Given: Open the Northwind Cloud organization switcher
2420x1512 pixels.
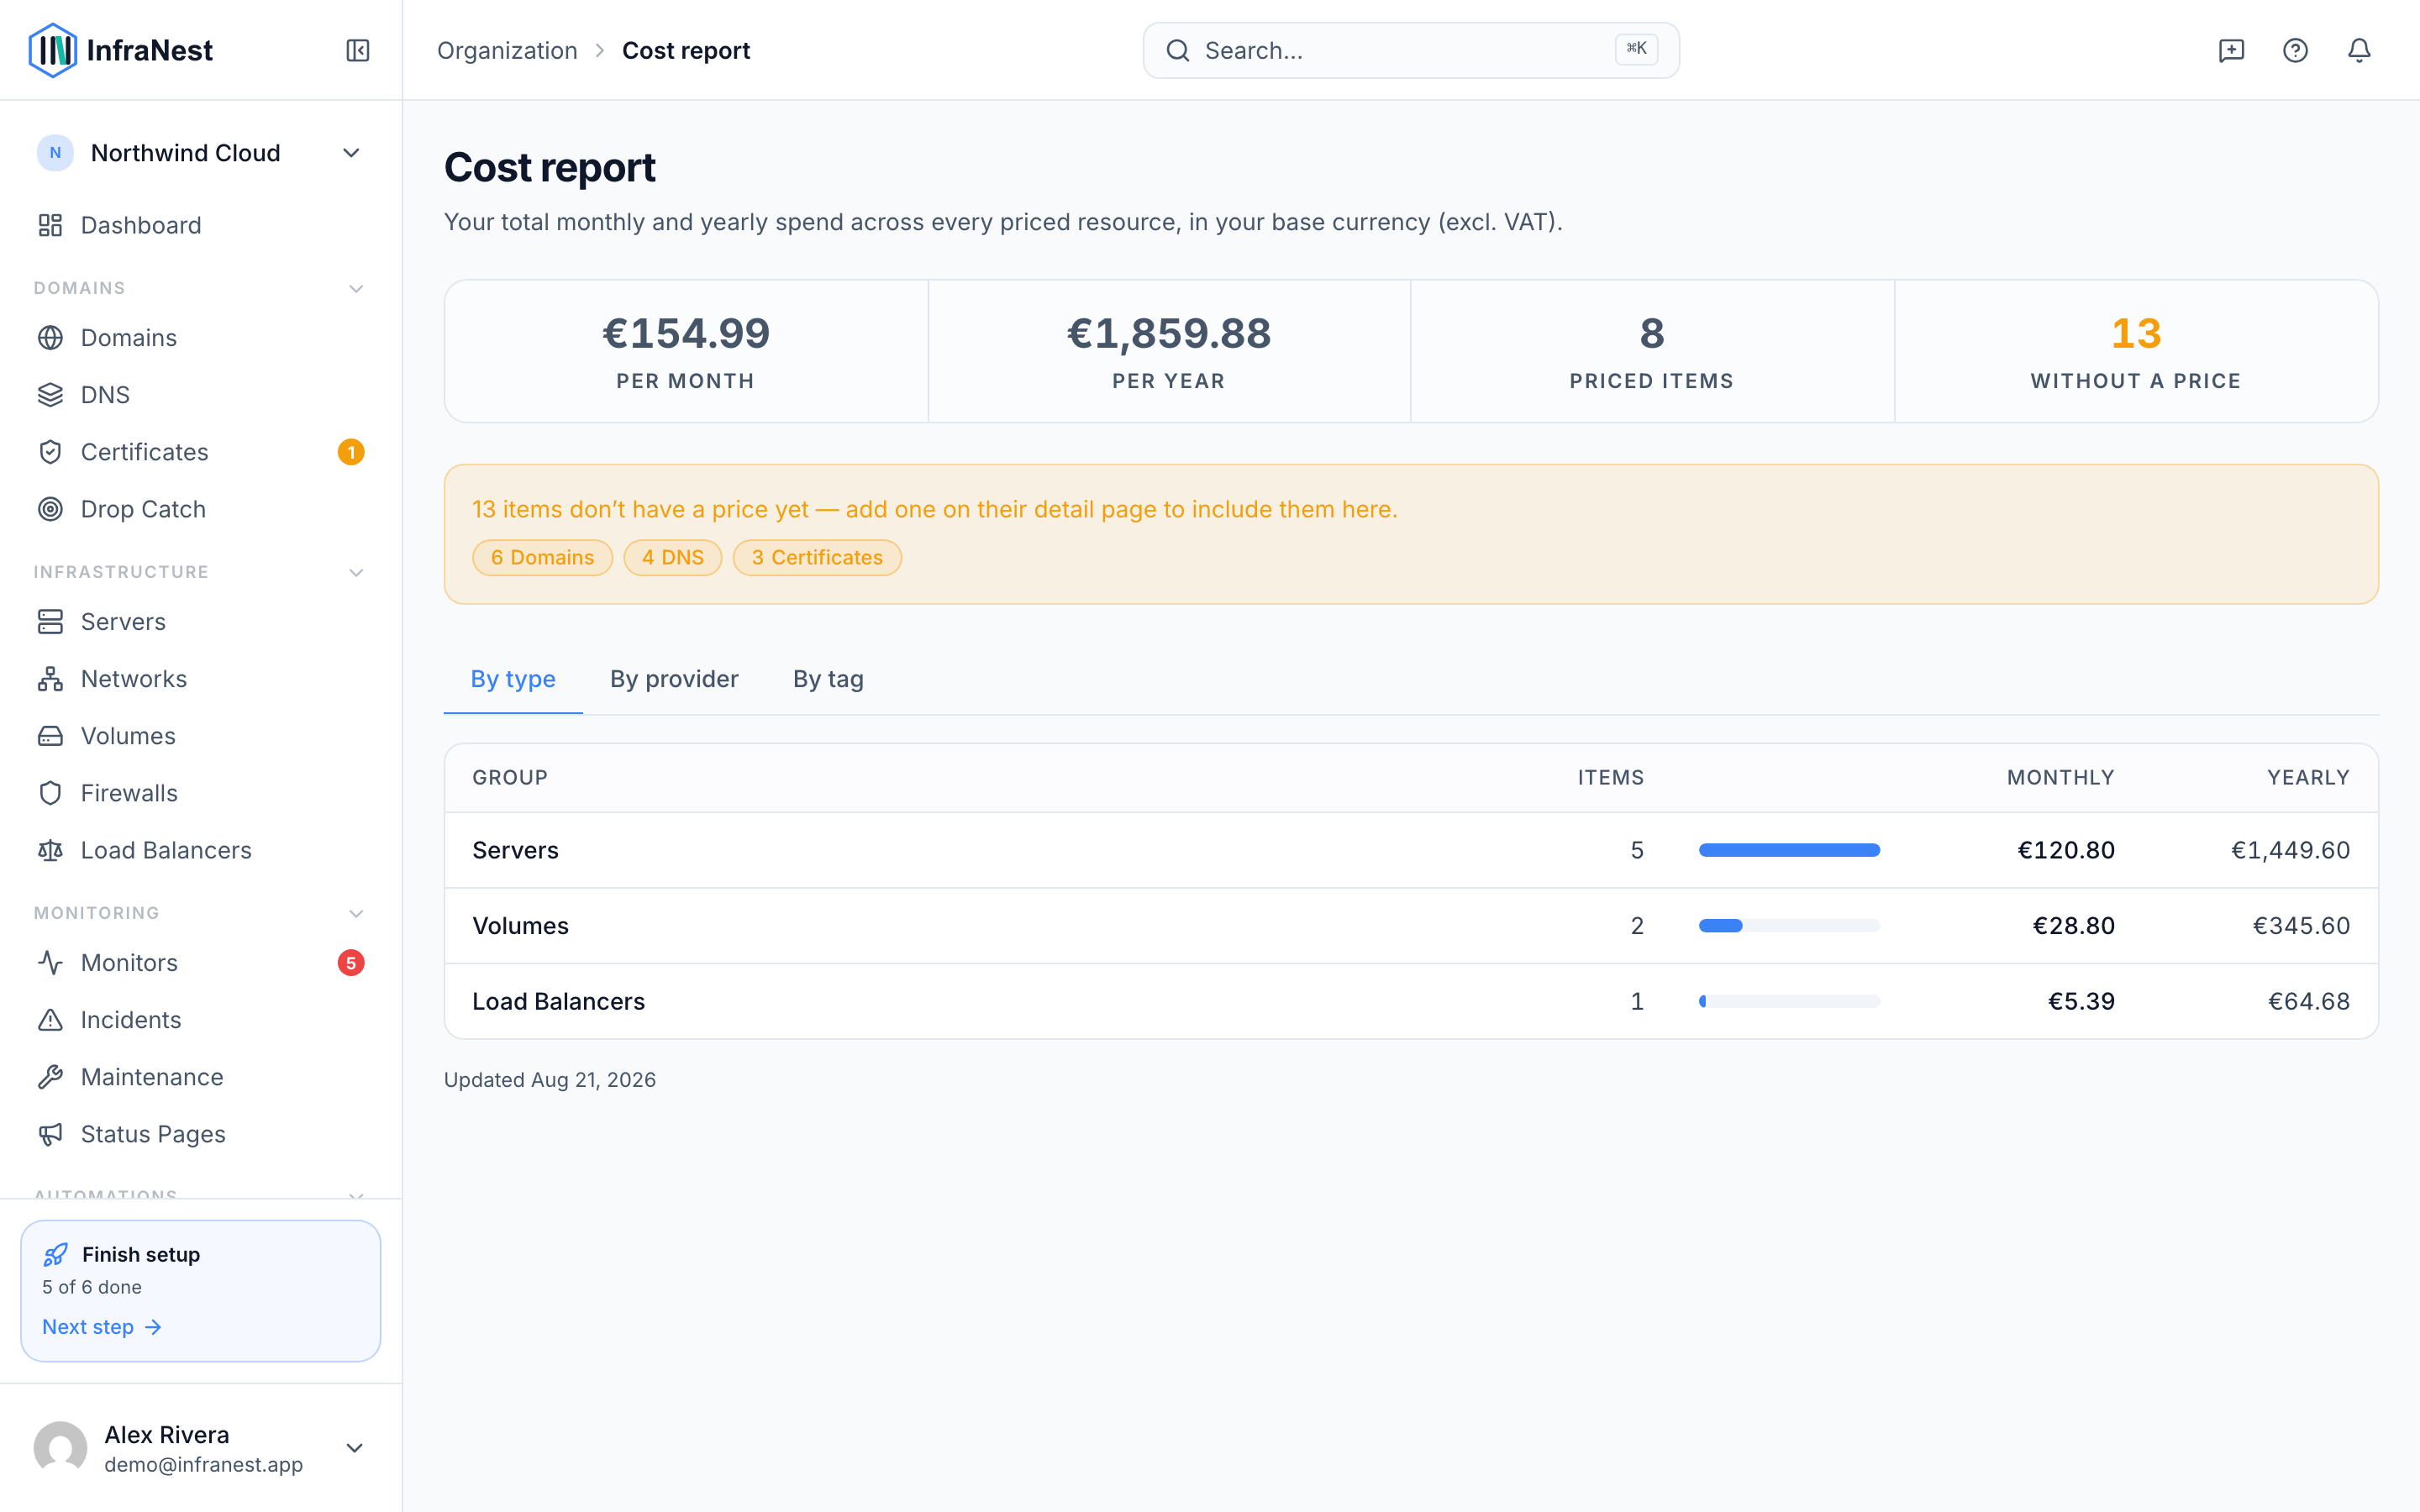Looking at the screenshot, I should point(200,153).
